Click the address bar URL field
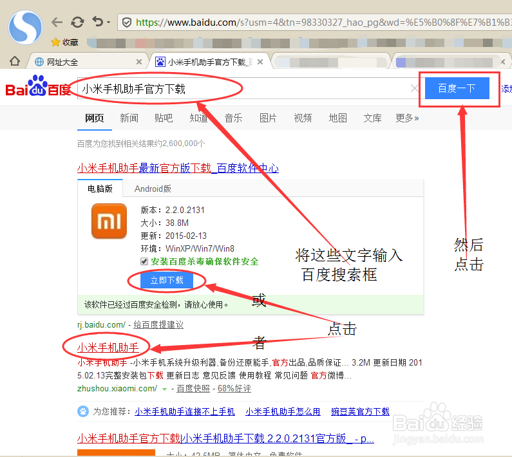The height and width of the screenshot is (457, 512). (x=314, y=23)
